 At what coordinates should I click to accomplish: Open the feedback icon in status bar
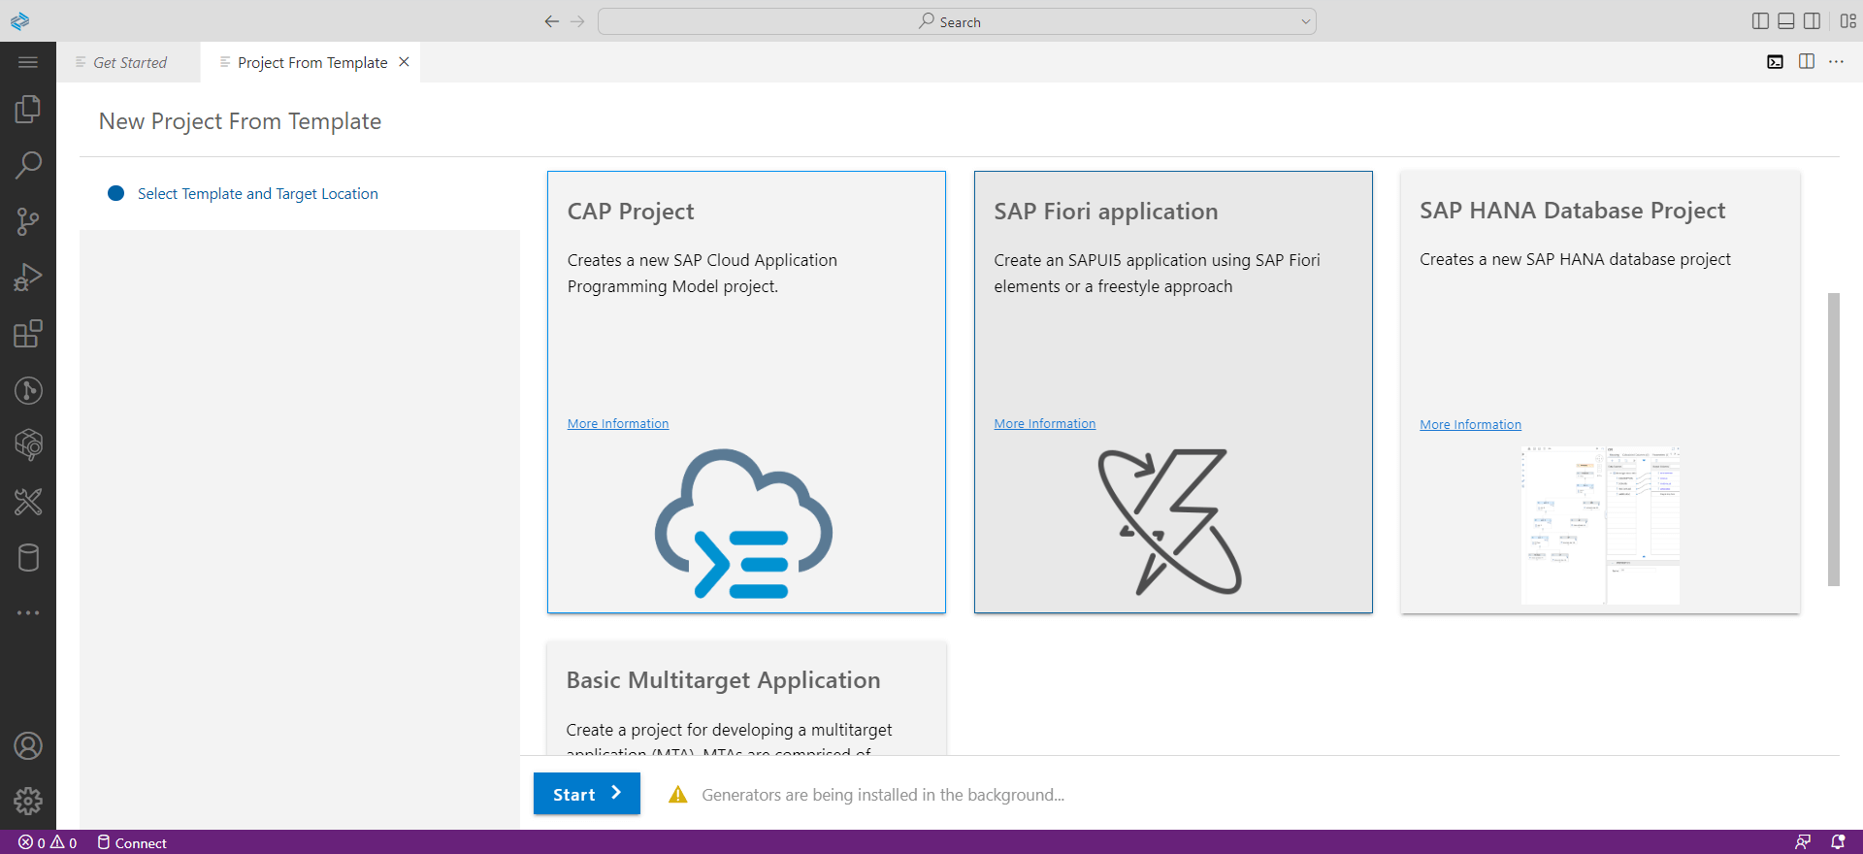[1802, 842]
